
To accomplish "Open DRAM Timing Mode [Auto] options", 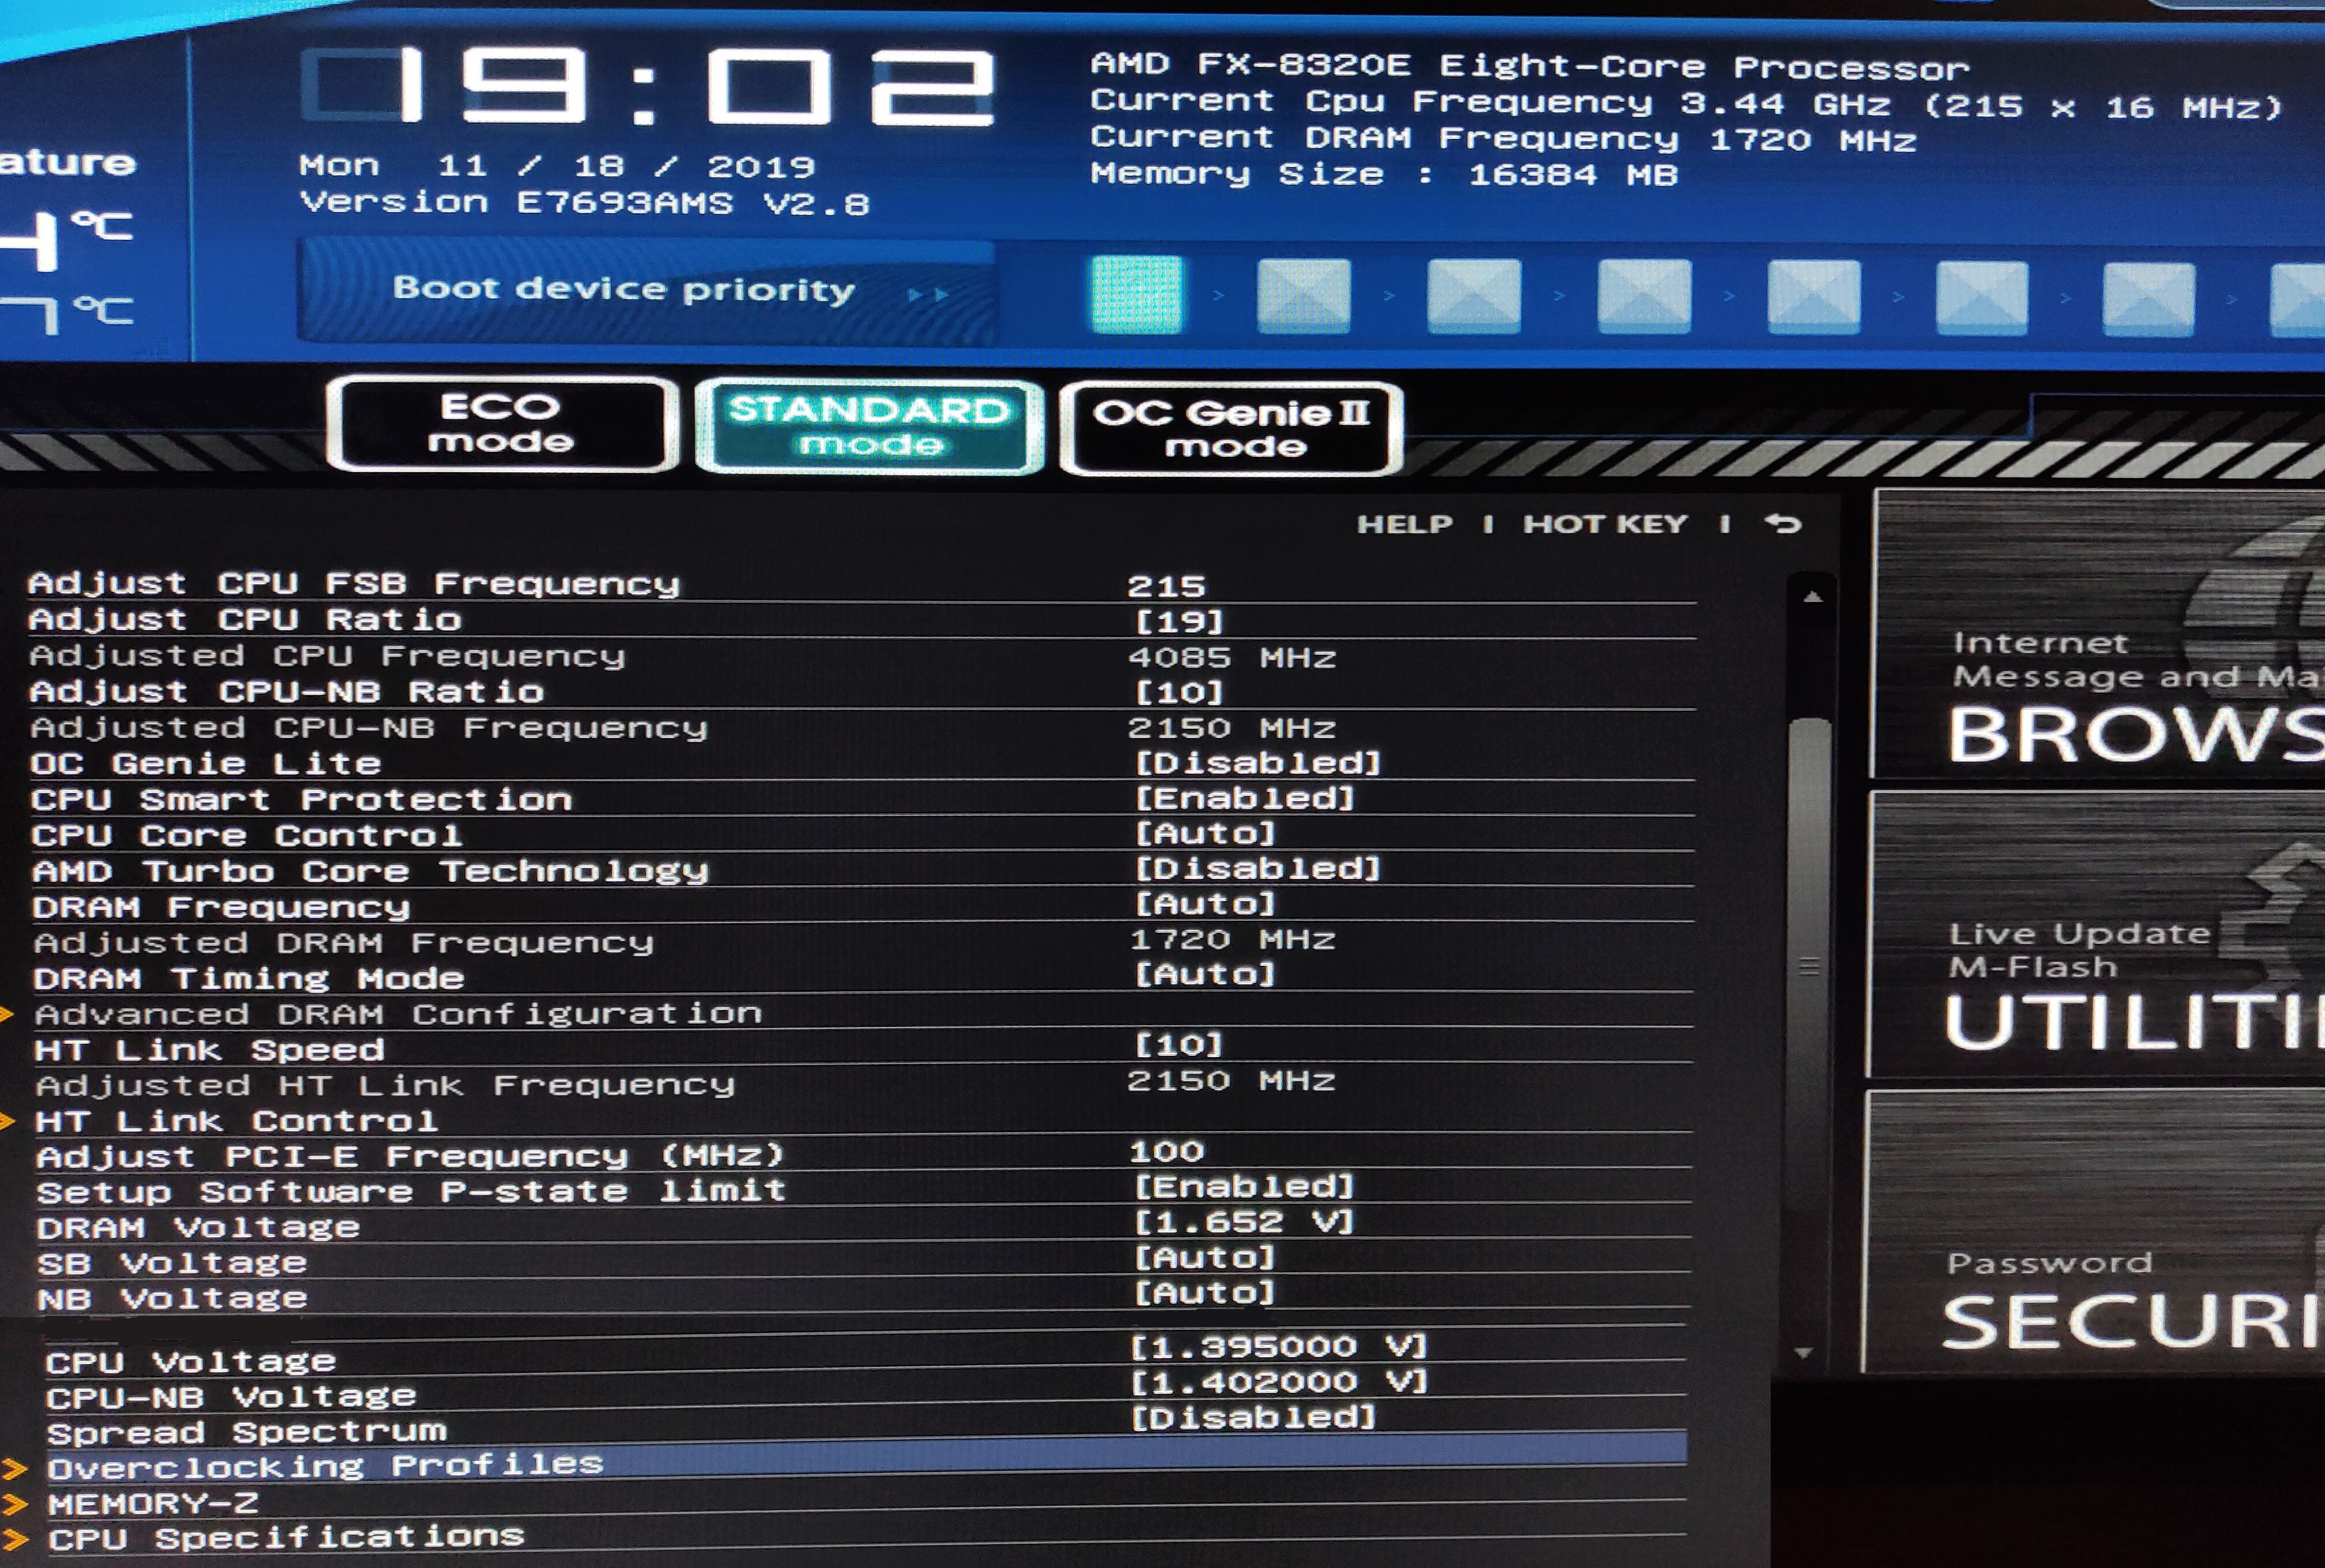I will click(x=1206, y=974).
